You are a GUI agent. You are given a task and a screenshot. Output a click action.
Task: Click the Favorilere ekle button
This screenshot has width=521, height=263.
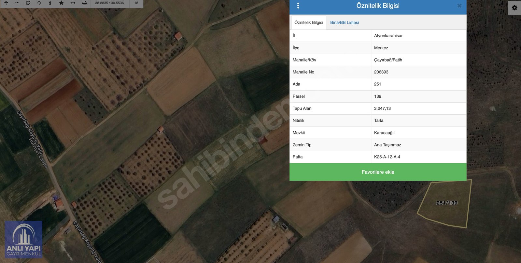pos(378,172)
